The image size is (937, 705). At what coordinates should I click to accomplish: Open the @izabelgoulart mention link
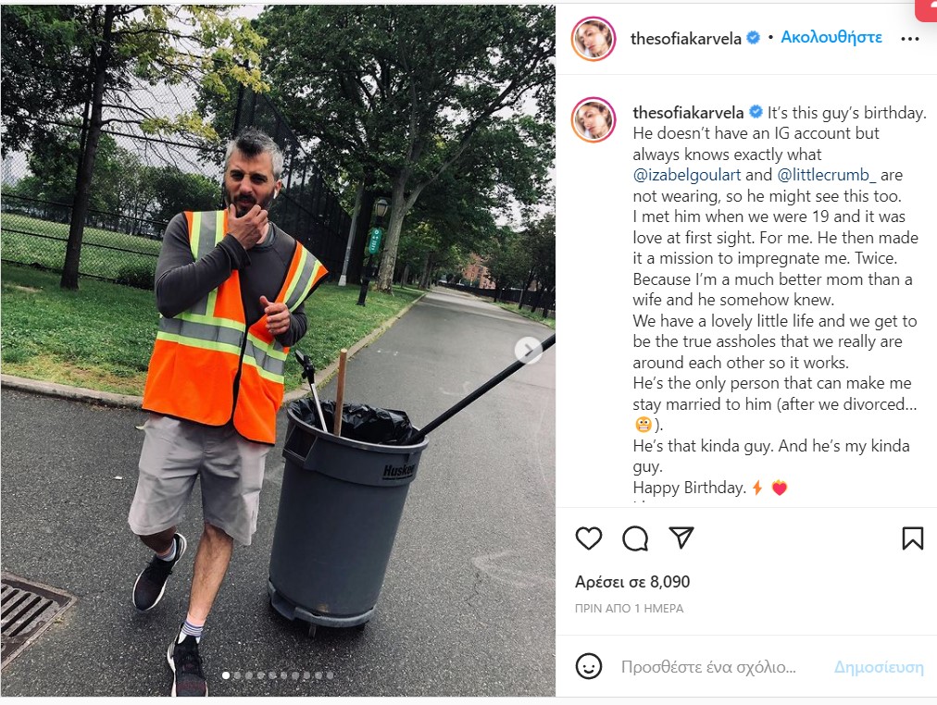pyautogui.click(x=687, y=175)
